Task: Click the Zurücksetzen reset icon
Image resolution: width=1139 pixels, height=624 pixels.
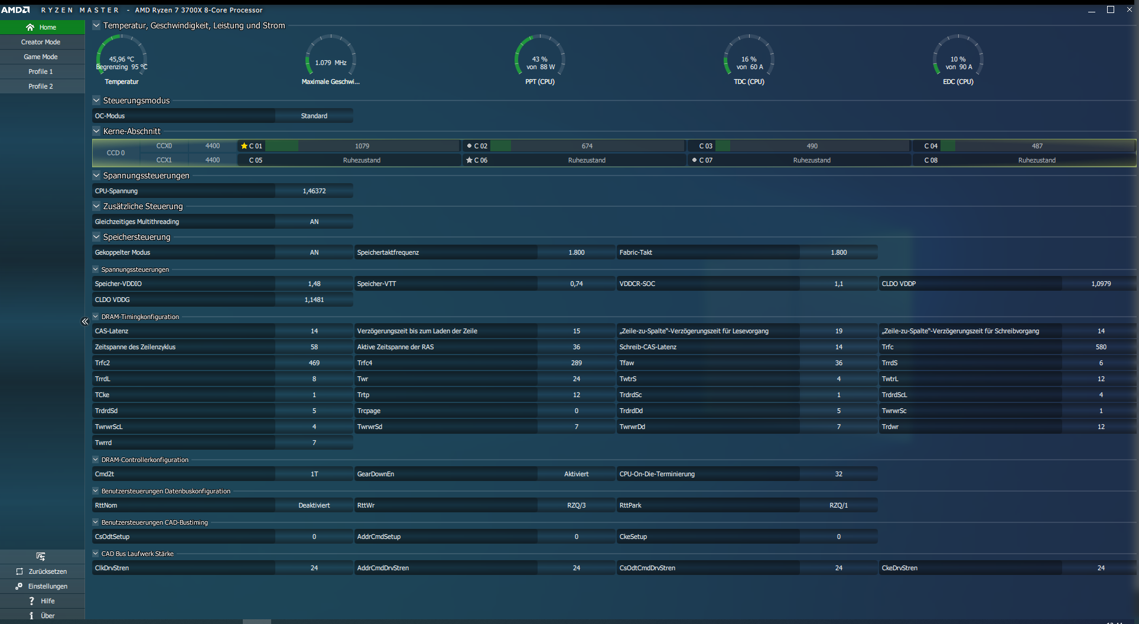Action: (x=19, y=571)
